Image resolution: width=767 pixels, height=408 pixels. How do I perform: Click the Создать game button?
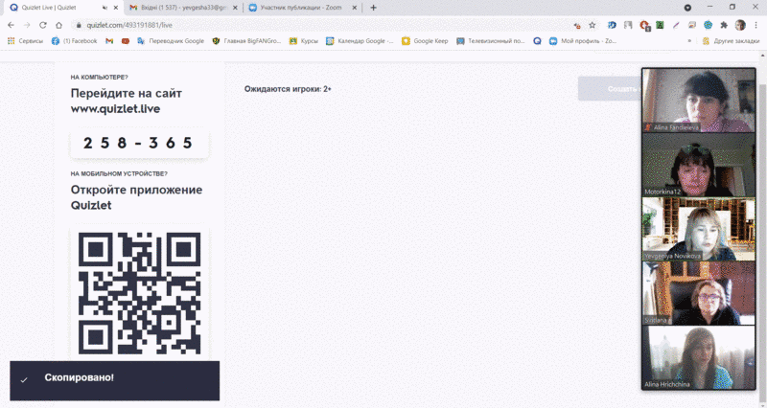[x=610, y=89]
